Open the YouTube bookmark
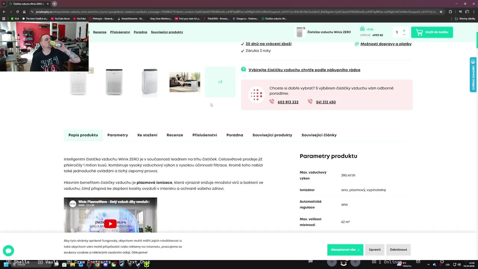This screenshot has width=478, height=269. coord(79,18)
